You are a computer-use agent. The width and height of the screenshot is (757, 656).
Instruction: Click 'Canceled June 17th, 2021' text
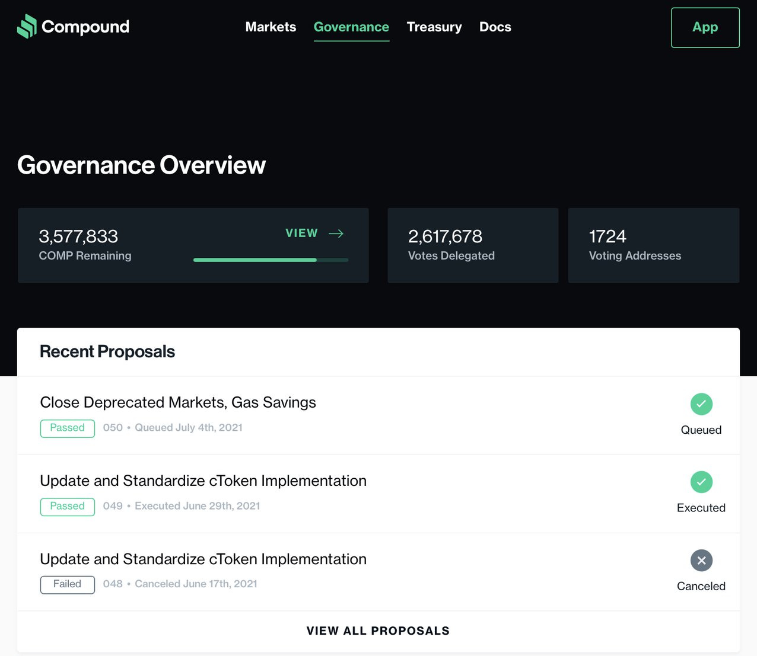click(x=196, y=584)
